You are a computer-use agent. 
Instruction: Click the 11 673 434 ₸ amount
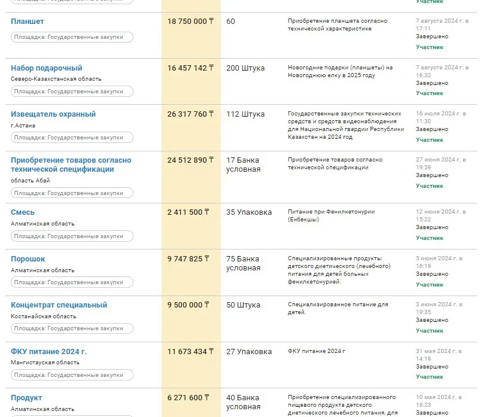tap(190, 352)
